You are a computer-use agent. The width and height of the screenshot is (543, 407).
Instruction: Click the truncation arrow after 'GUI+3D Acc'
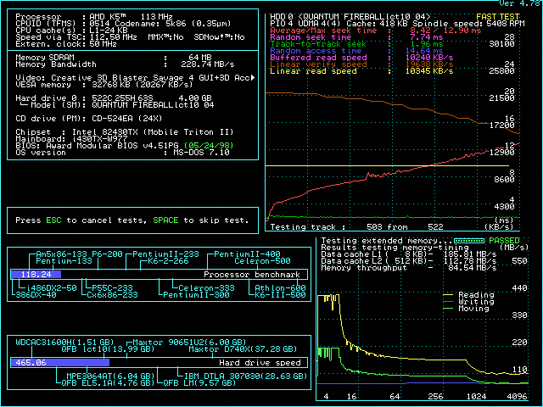point(253,77)
